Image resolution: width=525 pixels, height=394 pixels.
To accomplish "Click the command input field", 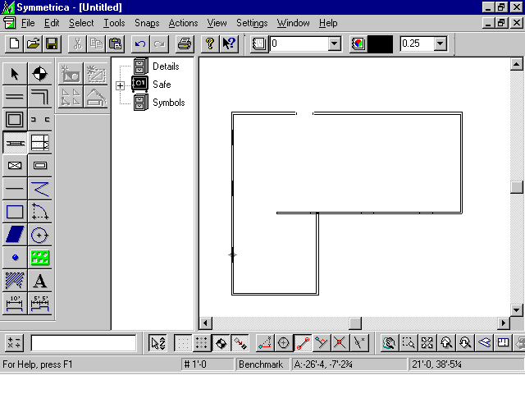I will (x=84, y=343).
